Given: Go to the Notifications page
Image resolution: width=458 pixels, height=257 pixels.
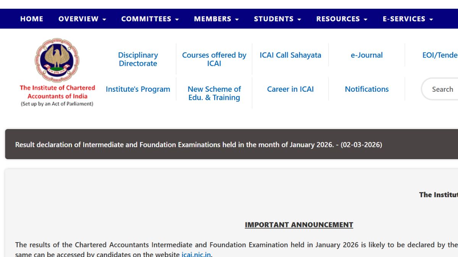Looking at the screenshot, I should point(366,89).
